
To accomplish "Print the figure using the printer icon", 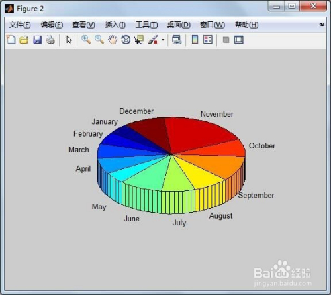I will [50, 40].
